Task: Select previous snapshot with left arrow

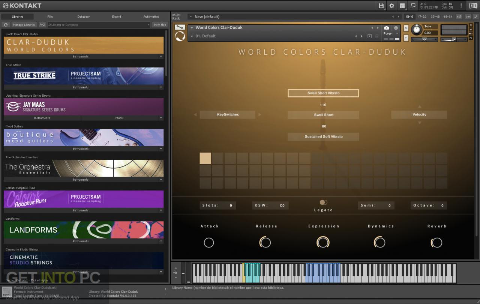Action: tap(356, 36)
